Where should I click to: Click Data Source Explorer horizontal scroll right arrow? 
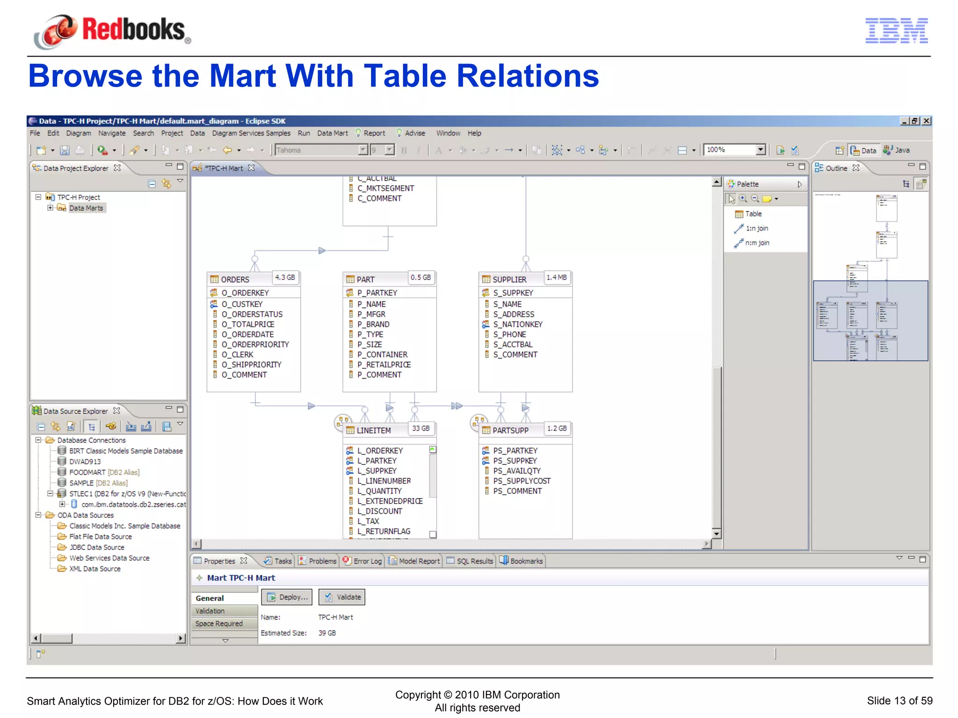(181, 638)
